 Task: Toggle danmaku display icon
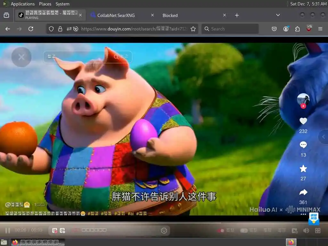point(54,230)
